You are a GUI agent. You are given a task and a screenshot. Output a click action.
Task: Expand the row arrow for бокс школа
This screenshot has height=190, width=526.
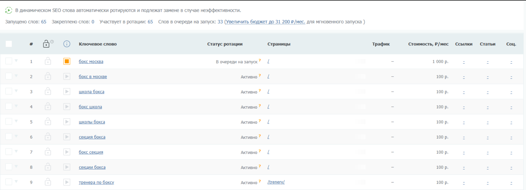pyautogui.click(x=16, y=106)
